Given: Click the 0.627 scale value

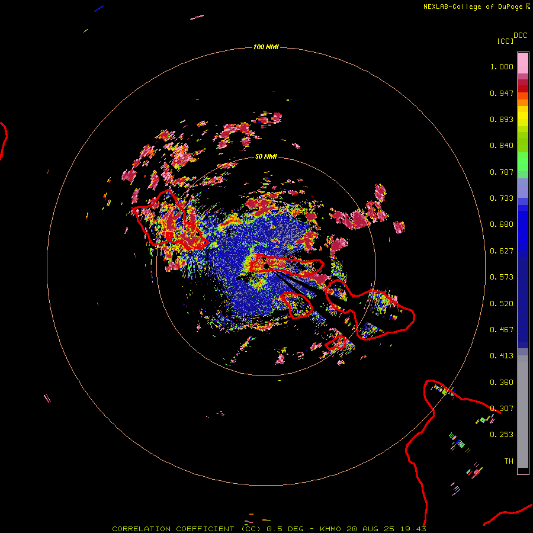Looking at the screenshot, I should point(502,251).
